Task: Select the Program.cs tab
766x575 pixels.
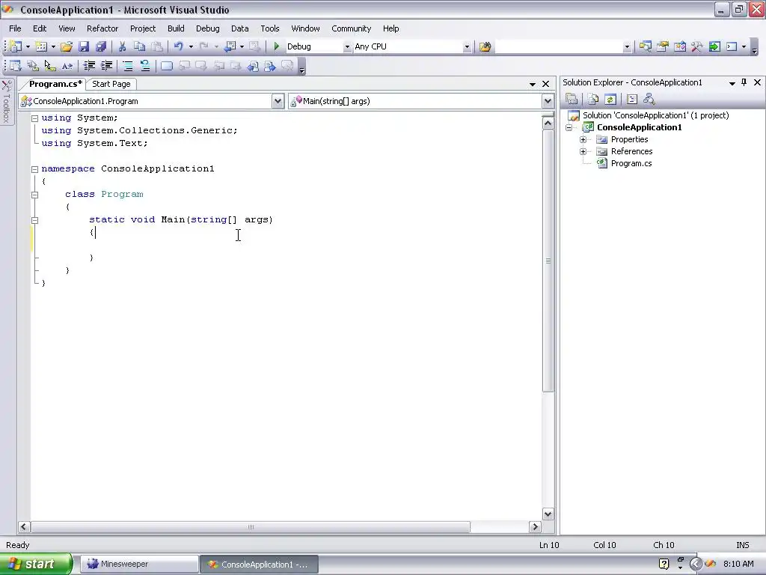Action: (55, 84)
